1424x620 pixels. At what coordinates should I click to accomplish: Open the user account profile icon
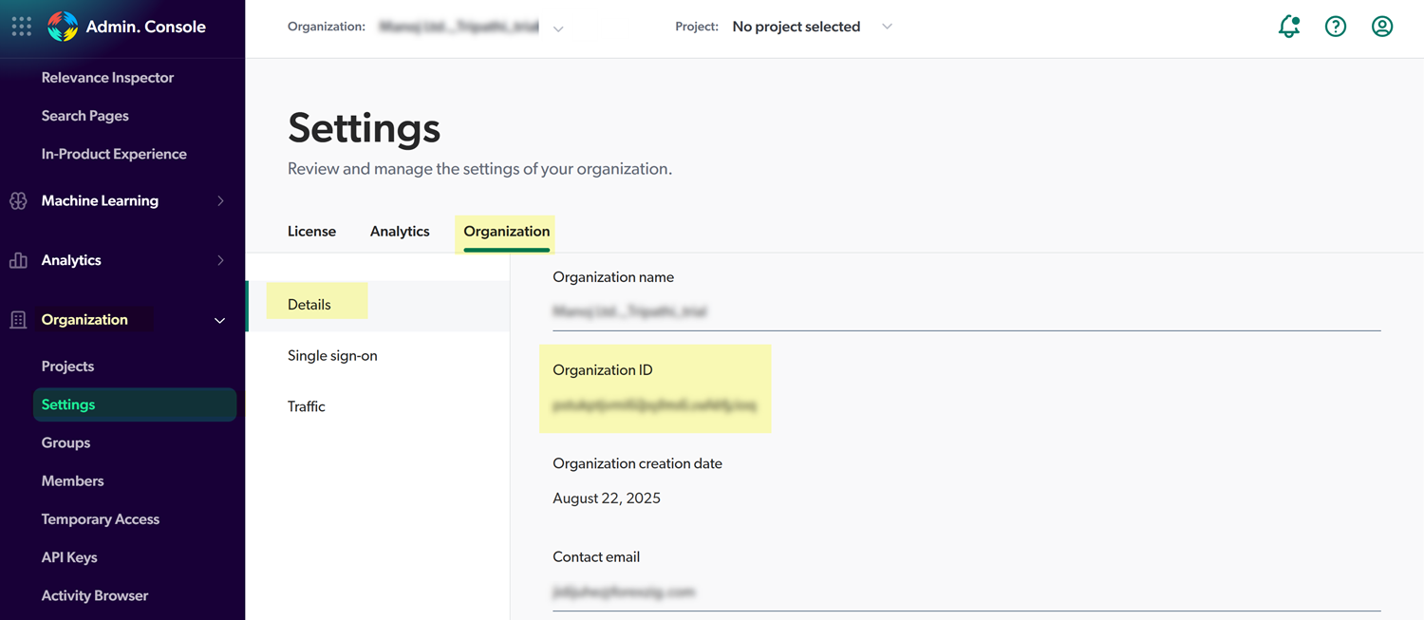(x=1382, y=27)
